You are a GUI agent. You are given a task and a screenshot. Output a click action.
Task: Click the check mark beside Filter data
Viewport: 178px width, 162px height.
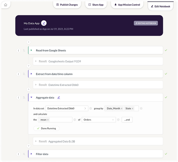(166, 154)
